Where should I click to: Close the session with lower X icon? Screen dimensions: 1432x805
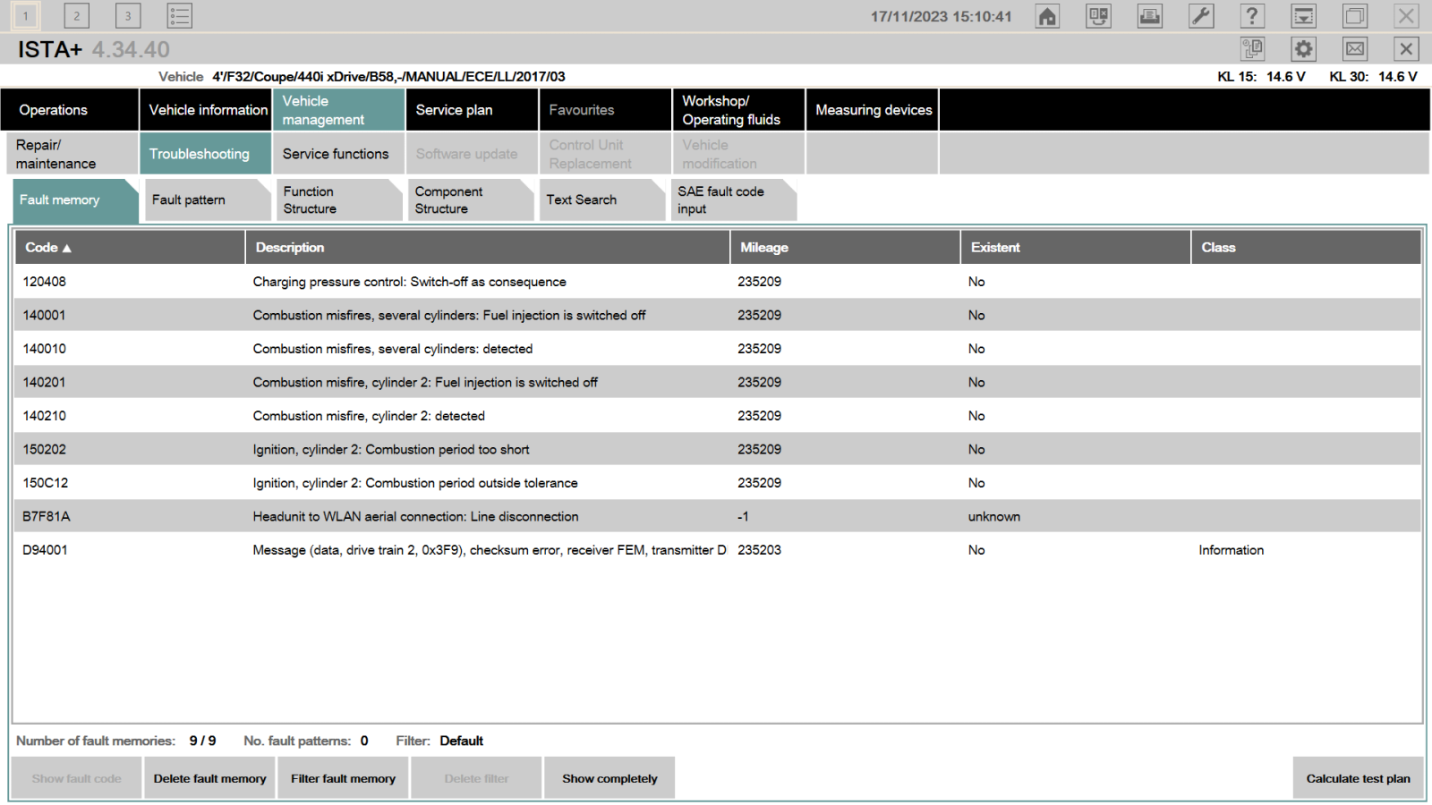(1406, 49)
